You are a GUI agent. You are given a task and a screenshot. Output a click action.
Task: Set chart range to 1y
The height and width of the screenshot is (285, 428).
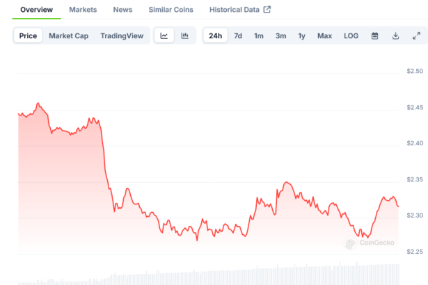coord(301,35)
